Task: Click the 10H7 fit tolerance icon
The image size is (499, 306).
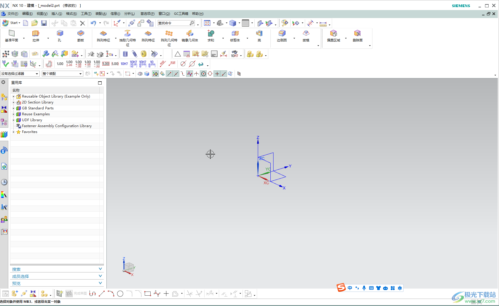Action: point(124,64)
